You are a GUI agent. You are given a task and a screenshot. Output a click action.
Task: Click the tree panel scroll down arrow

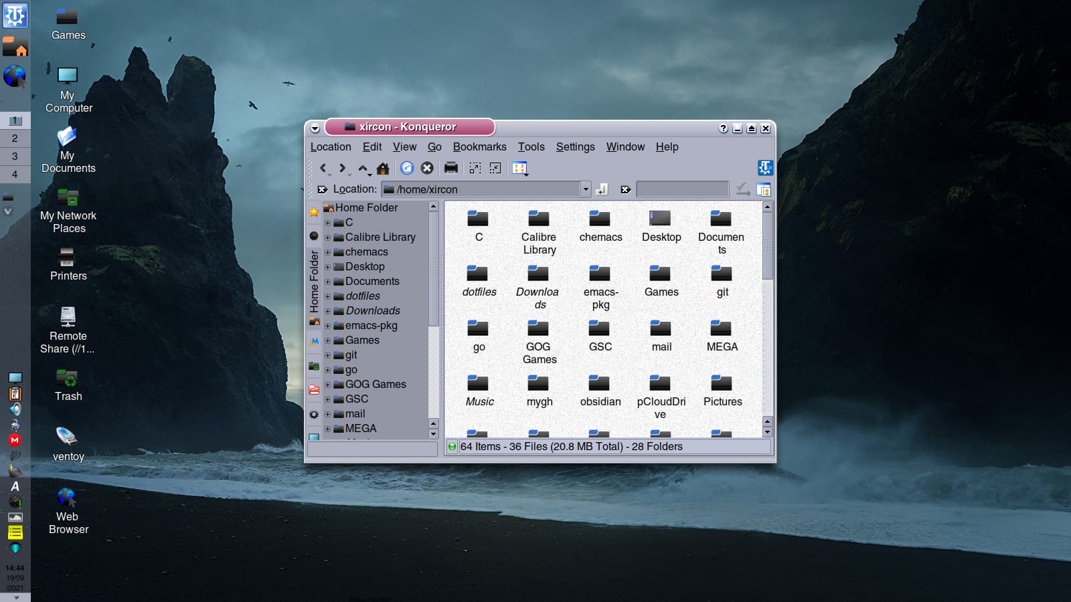[x=433, y=433]
